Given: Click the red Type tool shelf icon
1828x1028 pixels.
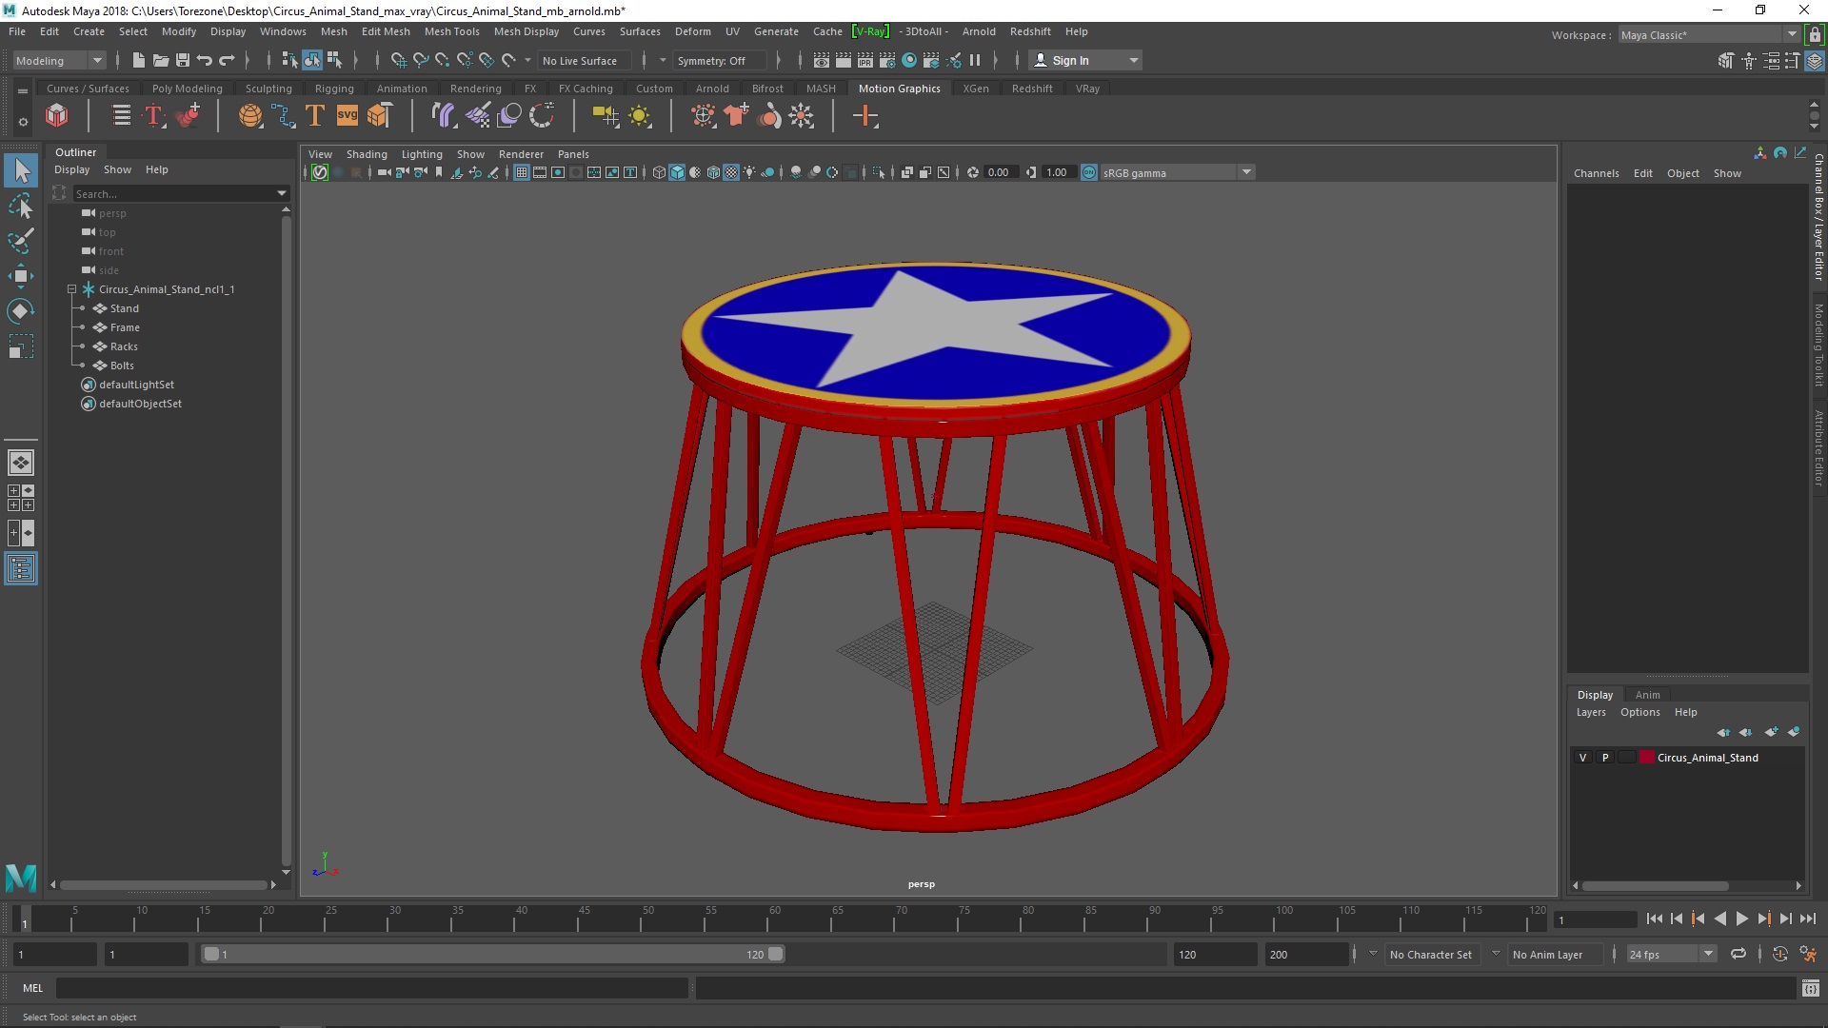Looking at the screenshot, I should [153, 116].
